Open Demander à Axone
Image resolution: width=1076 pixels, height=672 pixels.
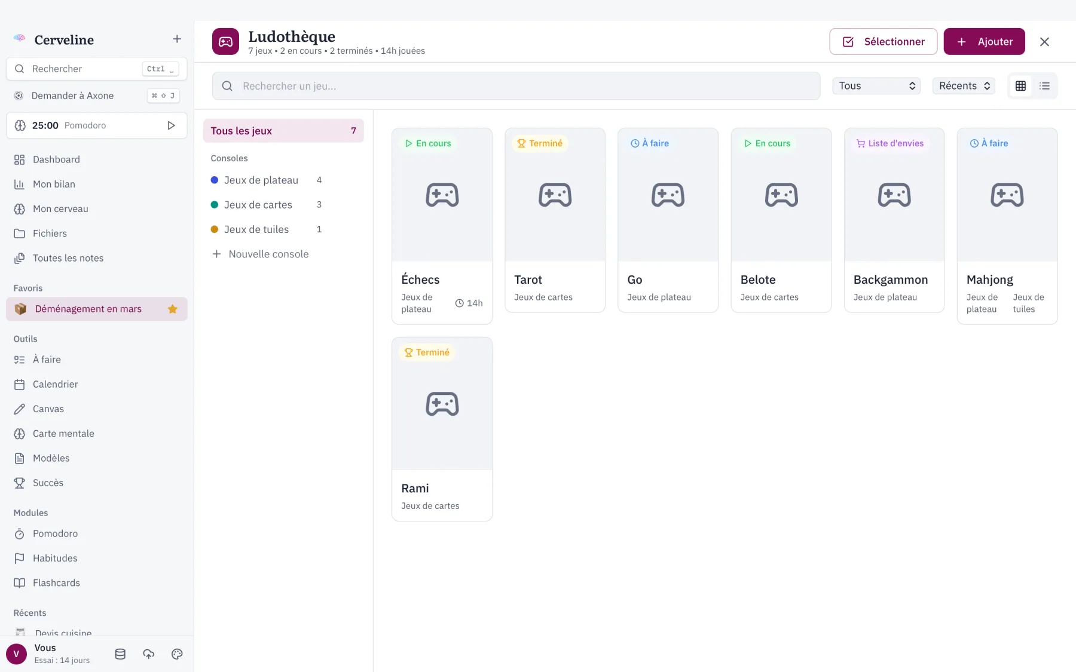coord(97,96)
